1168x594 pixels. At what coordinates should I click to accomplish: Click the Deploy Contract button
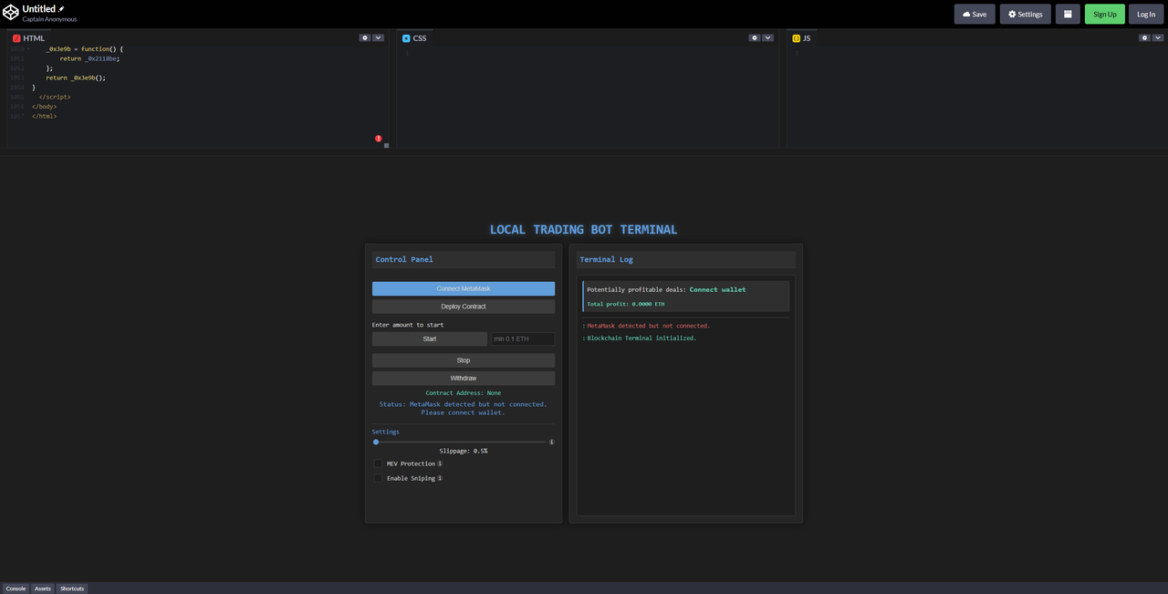(464, 307)
